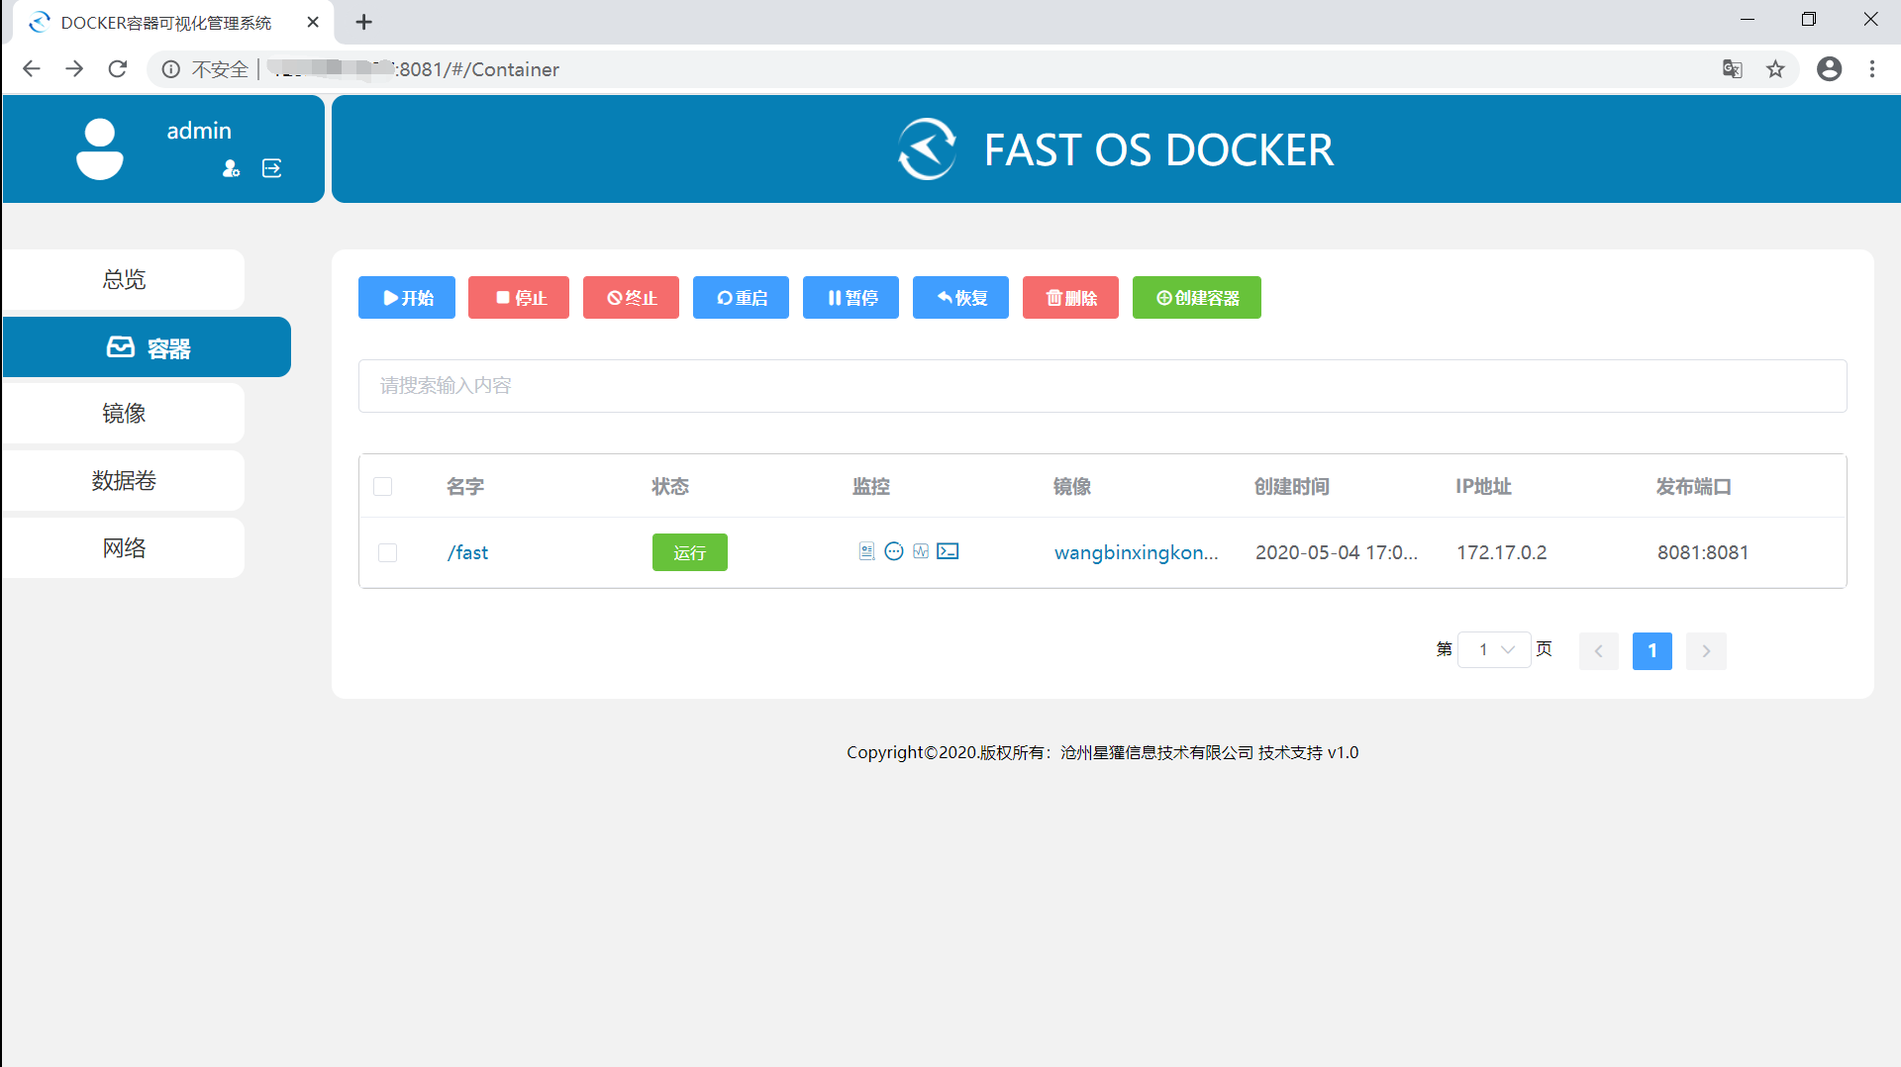Viewport: 1901px width, 1067px height.
Task: Click the container search input field
Action: 1101,386
